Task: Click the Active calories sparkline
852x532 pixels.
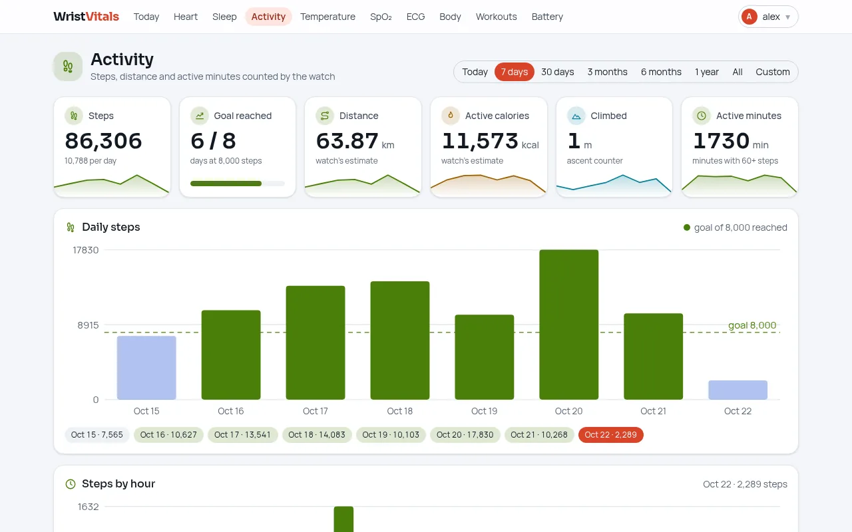Action: 489,184
